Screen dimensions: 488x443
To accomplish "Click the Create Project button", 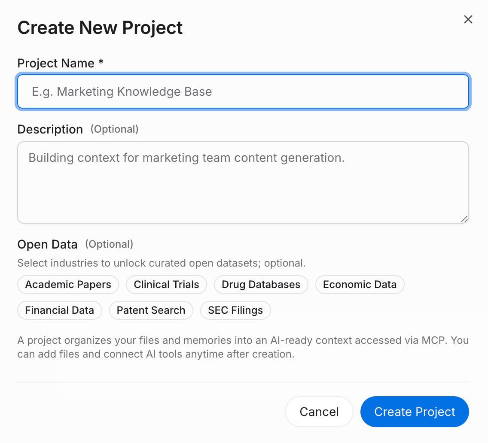I will point(415,412).
